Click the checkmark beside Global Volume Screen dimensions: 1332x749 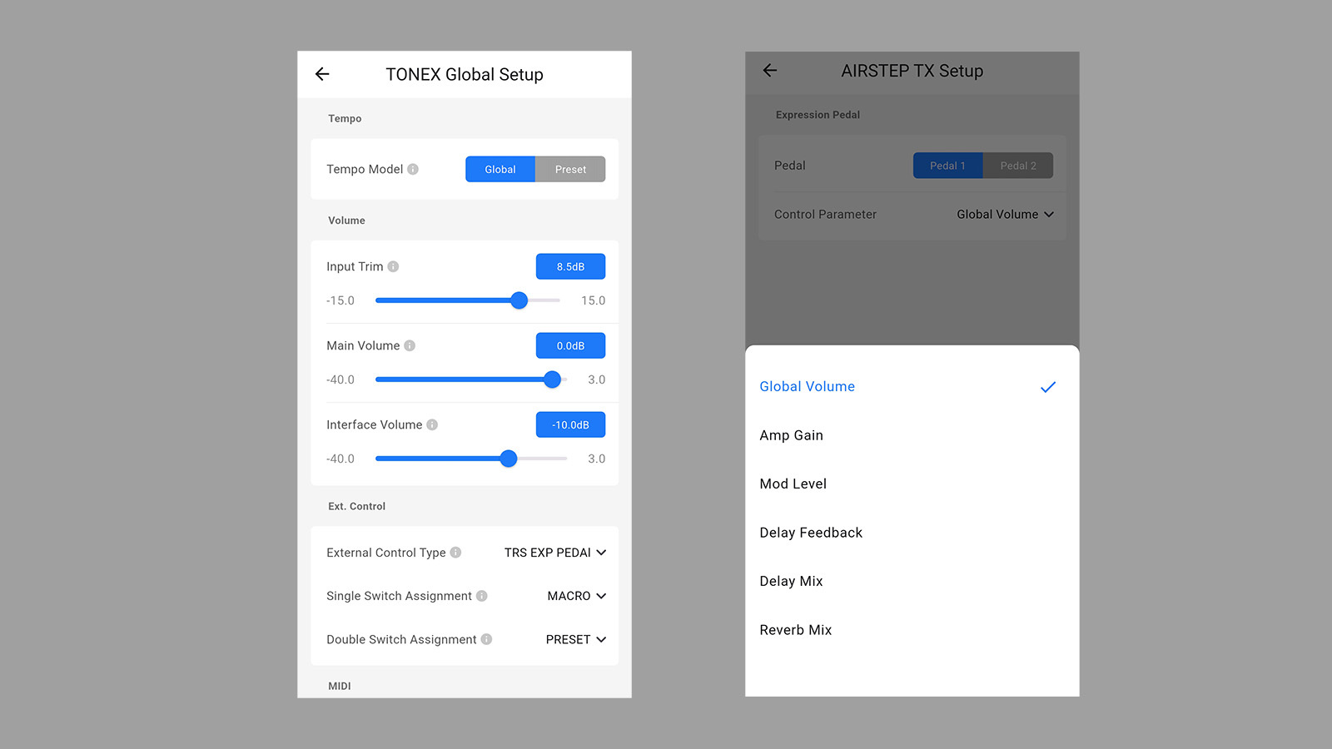(1048, 387)
